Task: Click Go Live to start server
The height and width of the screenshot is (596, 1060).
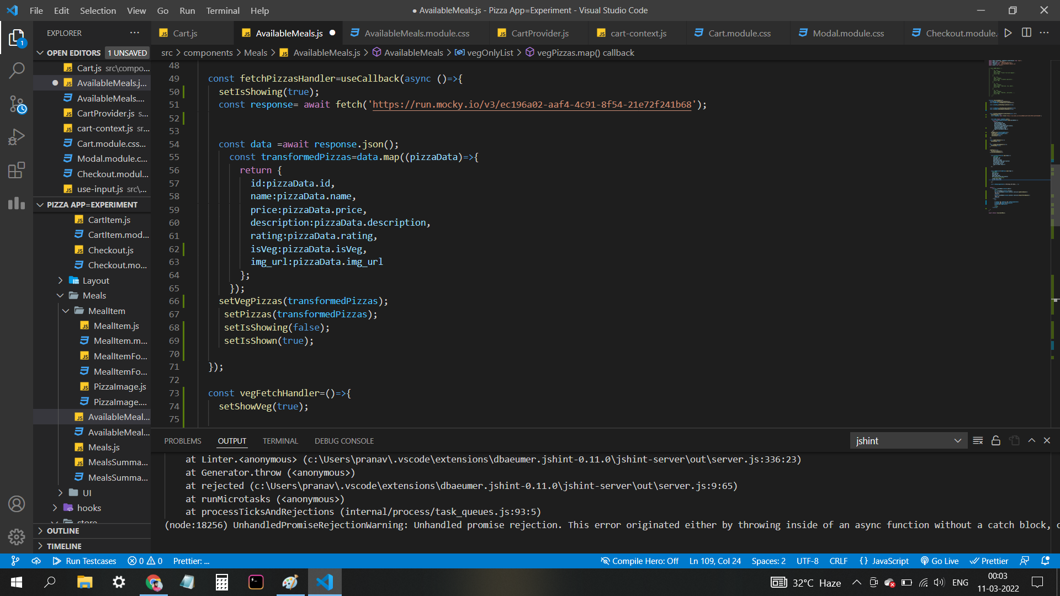Action: (x=940, y=561)
